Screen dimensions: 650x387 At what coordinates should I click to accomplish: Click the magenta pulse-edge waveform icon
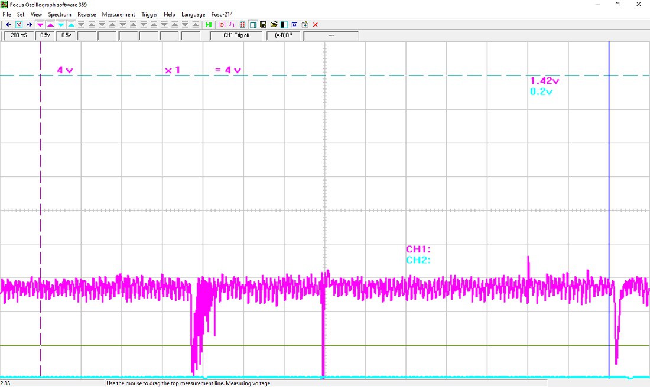[x=232, y=25]
